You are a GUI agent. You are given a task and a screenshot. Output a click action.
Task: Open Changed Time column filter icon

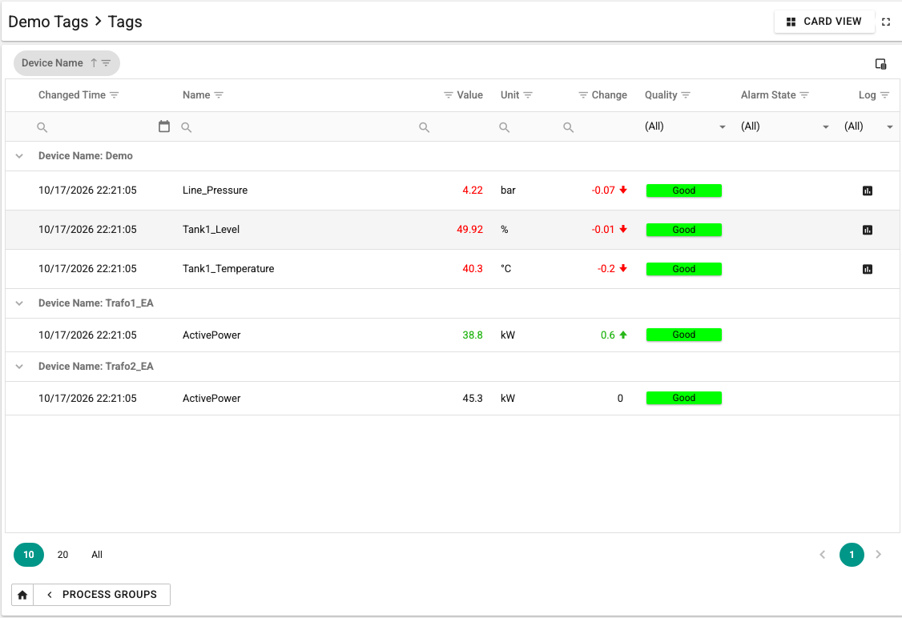pos(115,95)
